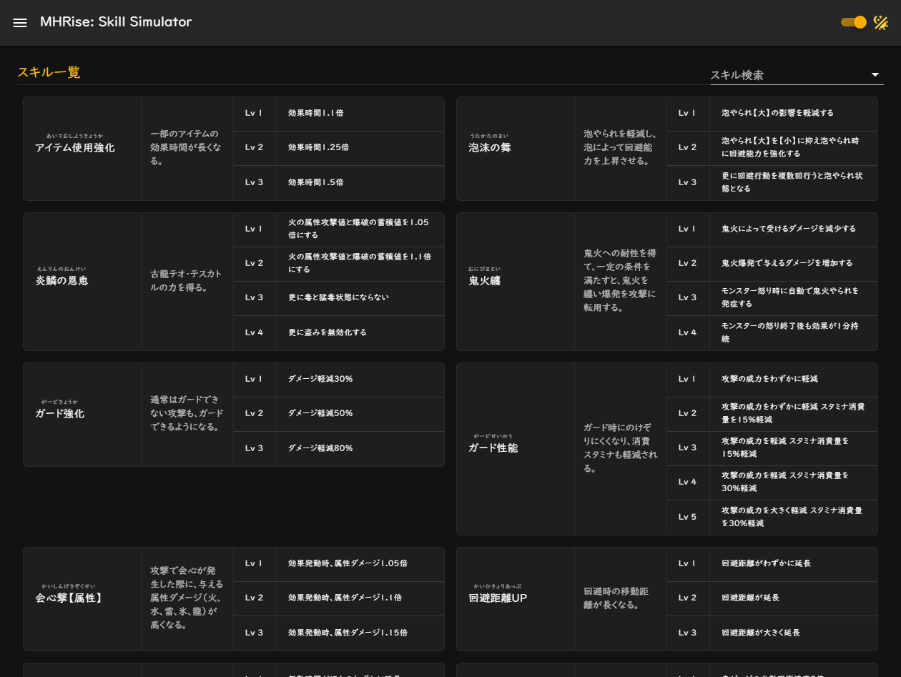Select the アイテム使用強化 skill name

[x=74, y=148]
